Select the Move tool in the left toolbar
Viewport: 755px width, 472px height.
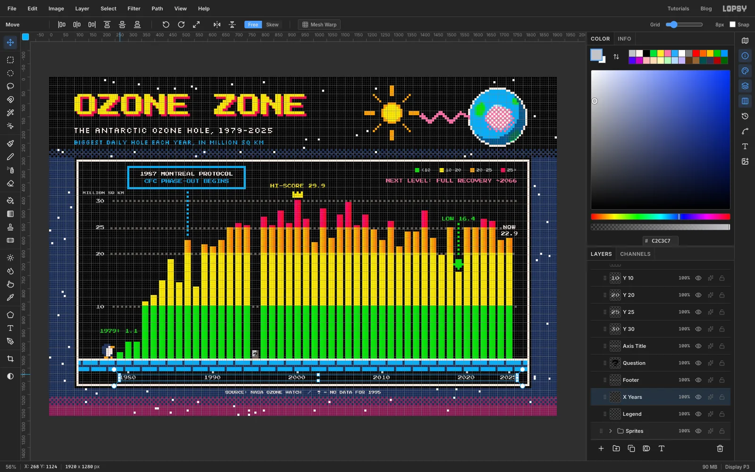point(10,42)
